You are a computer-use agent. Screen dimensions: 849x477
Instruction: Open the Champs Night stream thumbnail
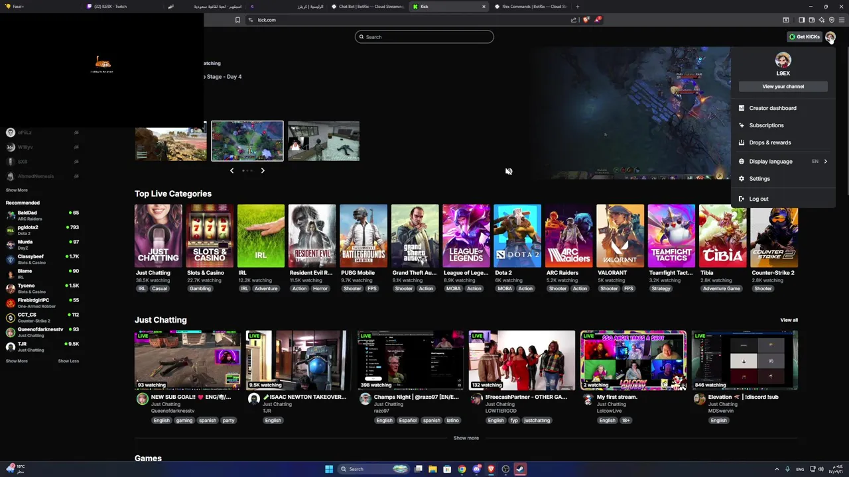pos(411,360)
